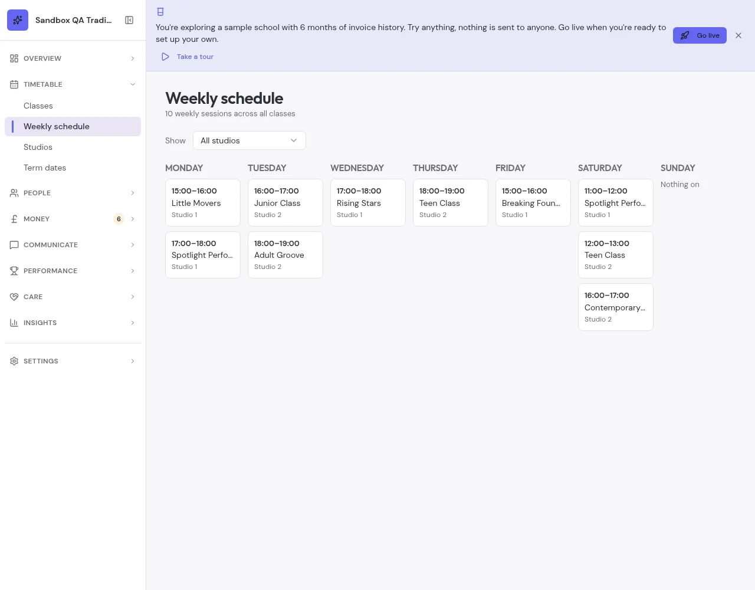Open Monday's Little Movers session card
This screenshot has width=755, height=590.
[x=203, y=202]
